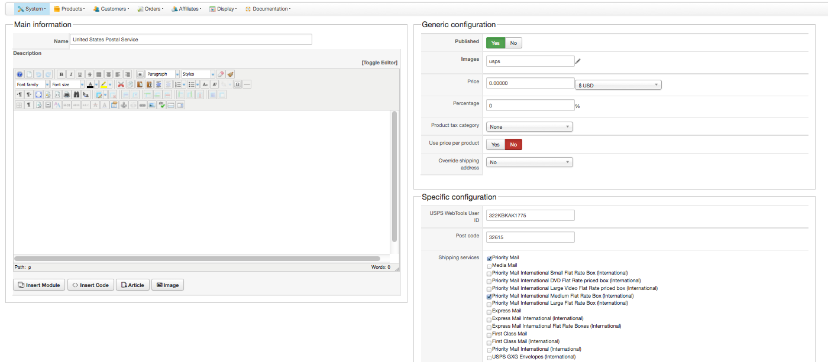Click the spellcheck abc icon

pyautogui.click(x=161, y=105)
